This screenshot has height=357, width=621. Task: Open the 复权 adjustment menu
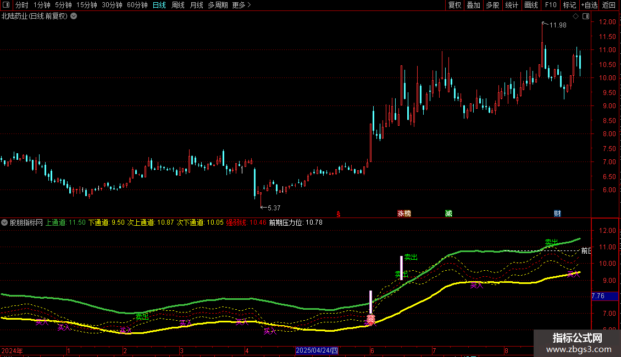tap(454, 5)
